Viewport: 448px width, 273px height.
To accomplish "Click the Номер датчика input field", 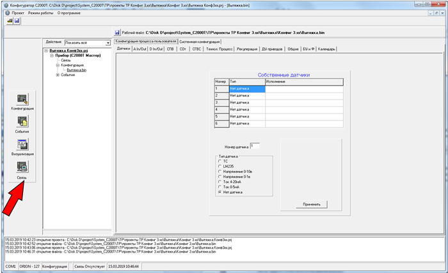I will (255, 146).
